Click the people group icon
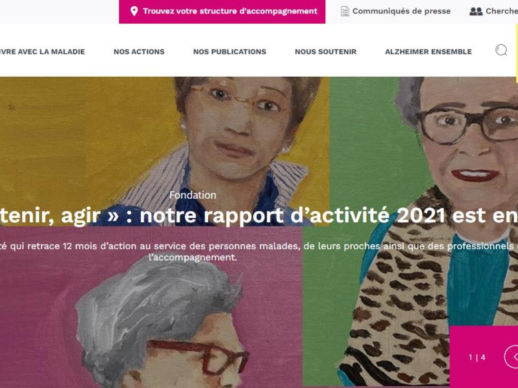Viewport: 518px width, 388px height. click(476, 11)
